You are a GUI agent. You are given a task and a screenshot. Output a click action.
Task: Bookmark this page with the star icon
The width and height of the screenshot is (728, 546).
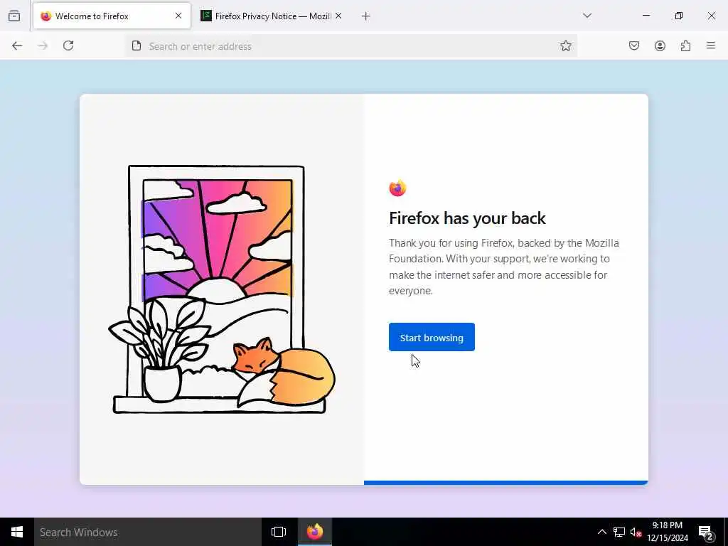(565, 45)
